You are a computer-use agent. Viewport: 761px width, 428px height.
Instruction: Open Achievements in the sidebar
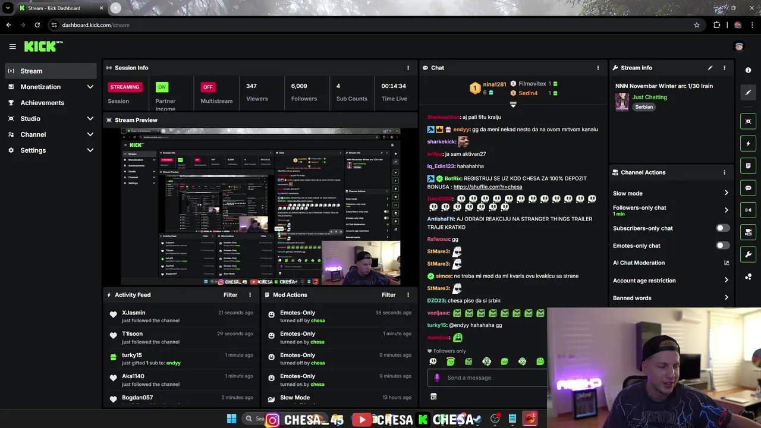(x=51, y=103)
